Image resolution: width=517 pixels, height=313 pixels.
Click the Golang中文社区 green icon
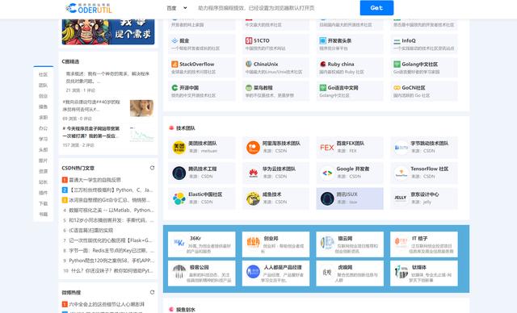tap(397, 65)
